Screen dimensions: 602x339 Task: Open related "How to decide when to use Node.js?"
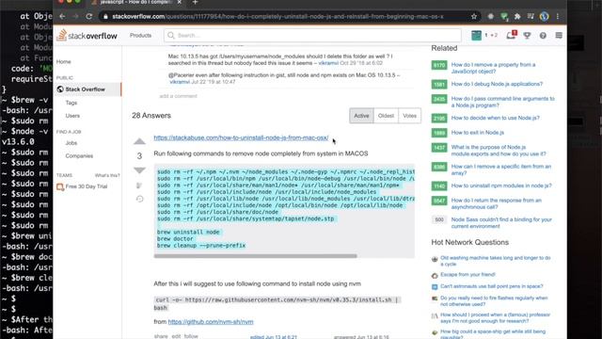click(x=496, y=118)
